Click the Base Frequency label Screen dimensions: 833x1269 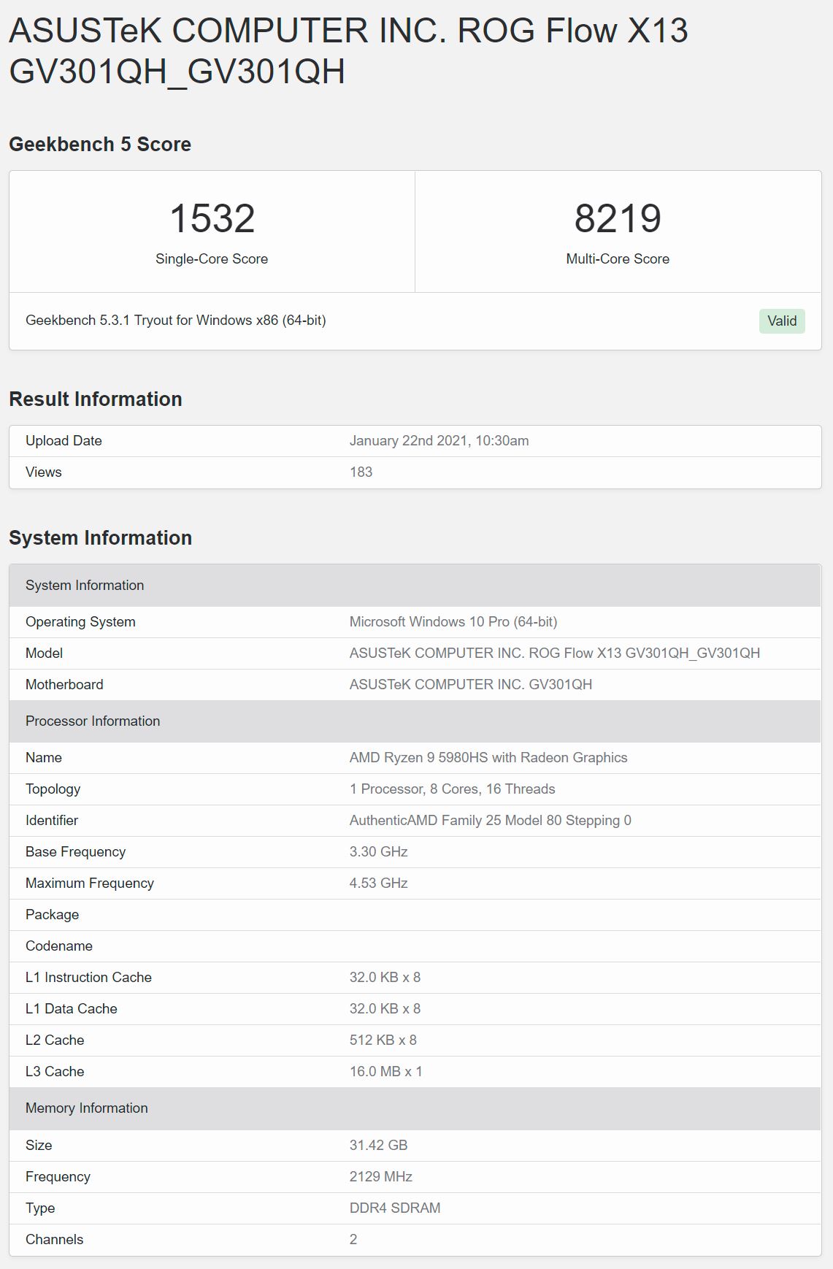pos(76,852)
